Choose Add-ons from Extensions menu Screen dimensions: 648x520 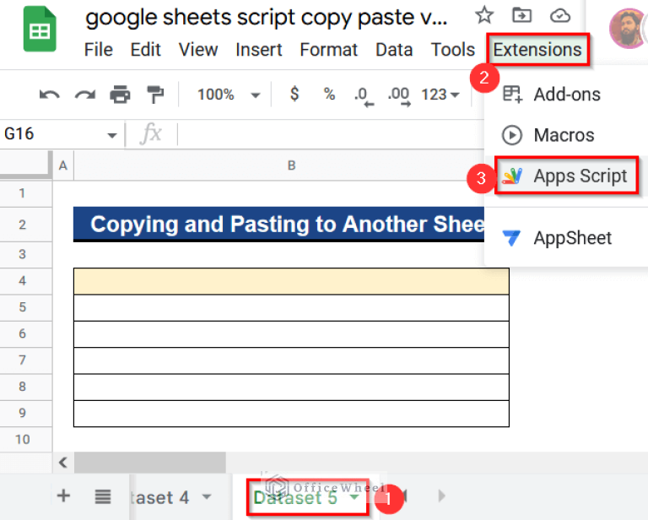click(x=566, y=95)
